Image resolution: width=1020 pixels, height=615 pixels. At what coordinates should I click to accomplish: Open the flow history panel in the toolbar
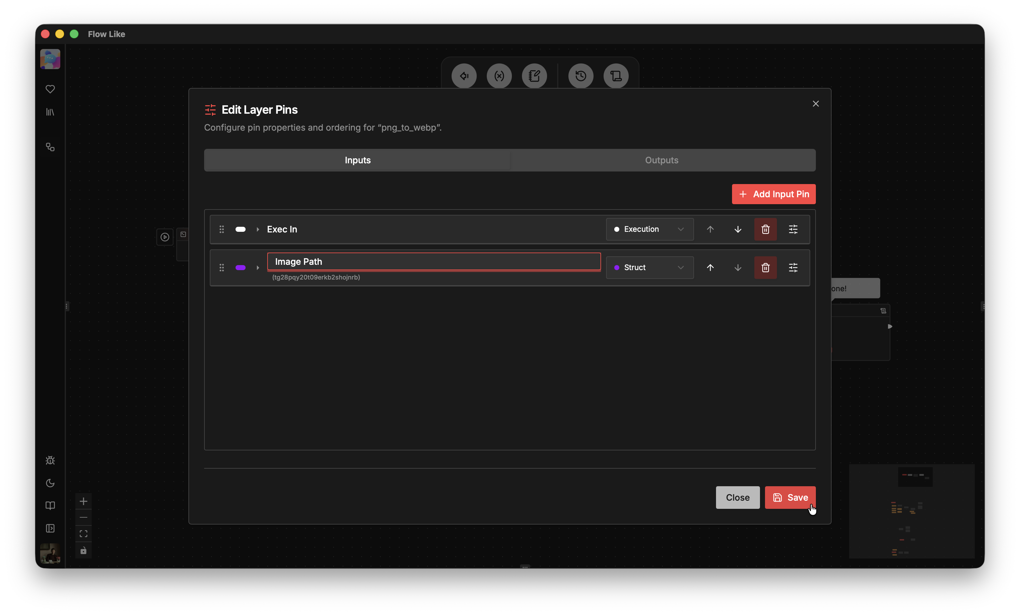[580, 76]
